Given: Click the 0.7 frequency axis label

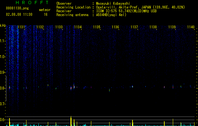Looking at the screenshot, I should (3, 104).
